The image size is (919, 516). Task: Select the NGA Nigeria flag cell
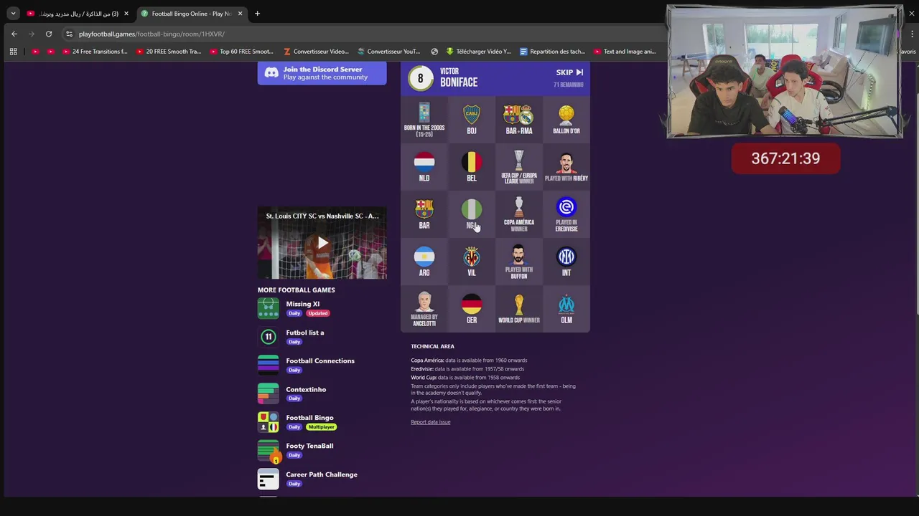click(472, 214)
